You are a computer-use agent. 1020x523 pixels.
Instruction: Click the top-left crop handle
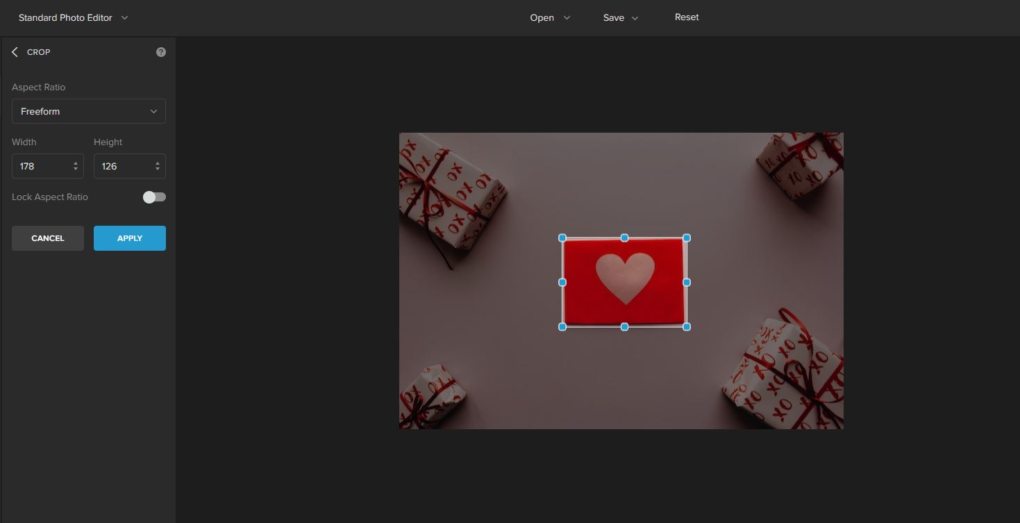coord(562,238)
